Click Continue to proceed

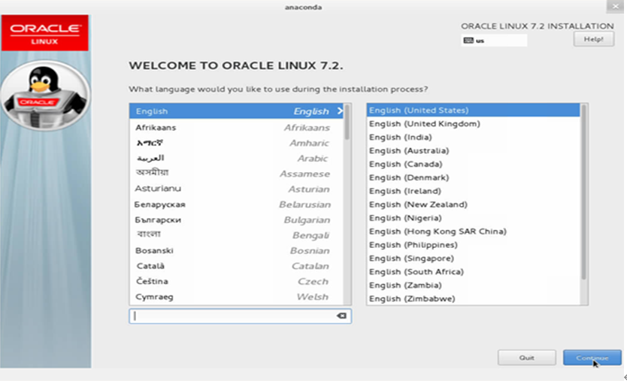tap(592, 358)
